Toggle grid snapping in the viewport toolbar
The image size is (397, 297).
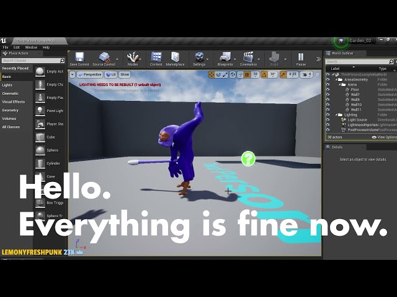coord(247,74)
